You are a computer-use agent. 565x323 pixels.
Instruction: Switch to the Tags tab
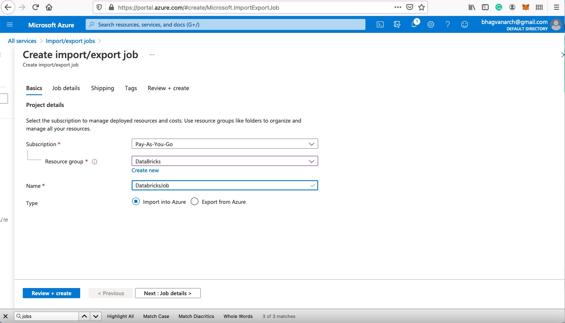(131, 88)
